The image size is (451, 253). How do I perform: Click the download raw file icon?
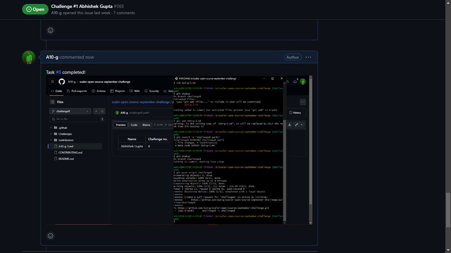(289, 125)
